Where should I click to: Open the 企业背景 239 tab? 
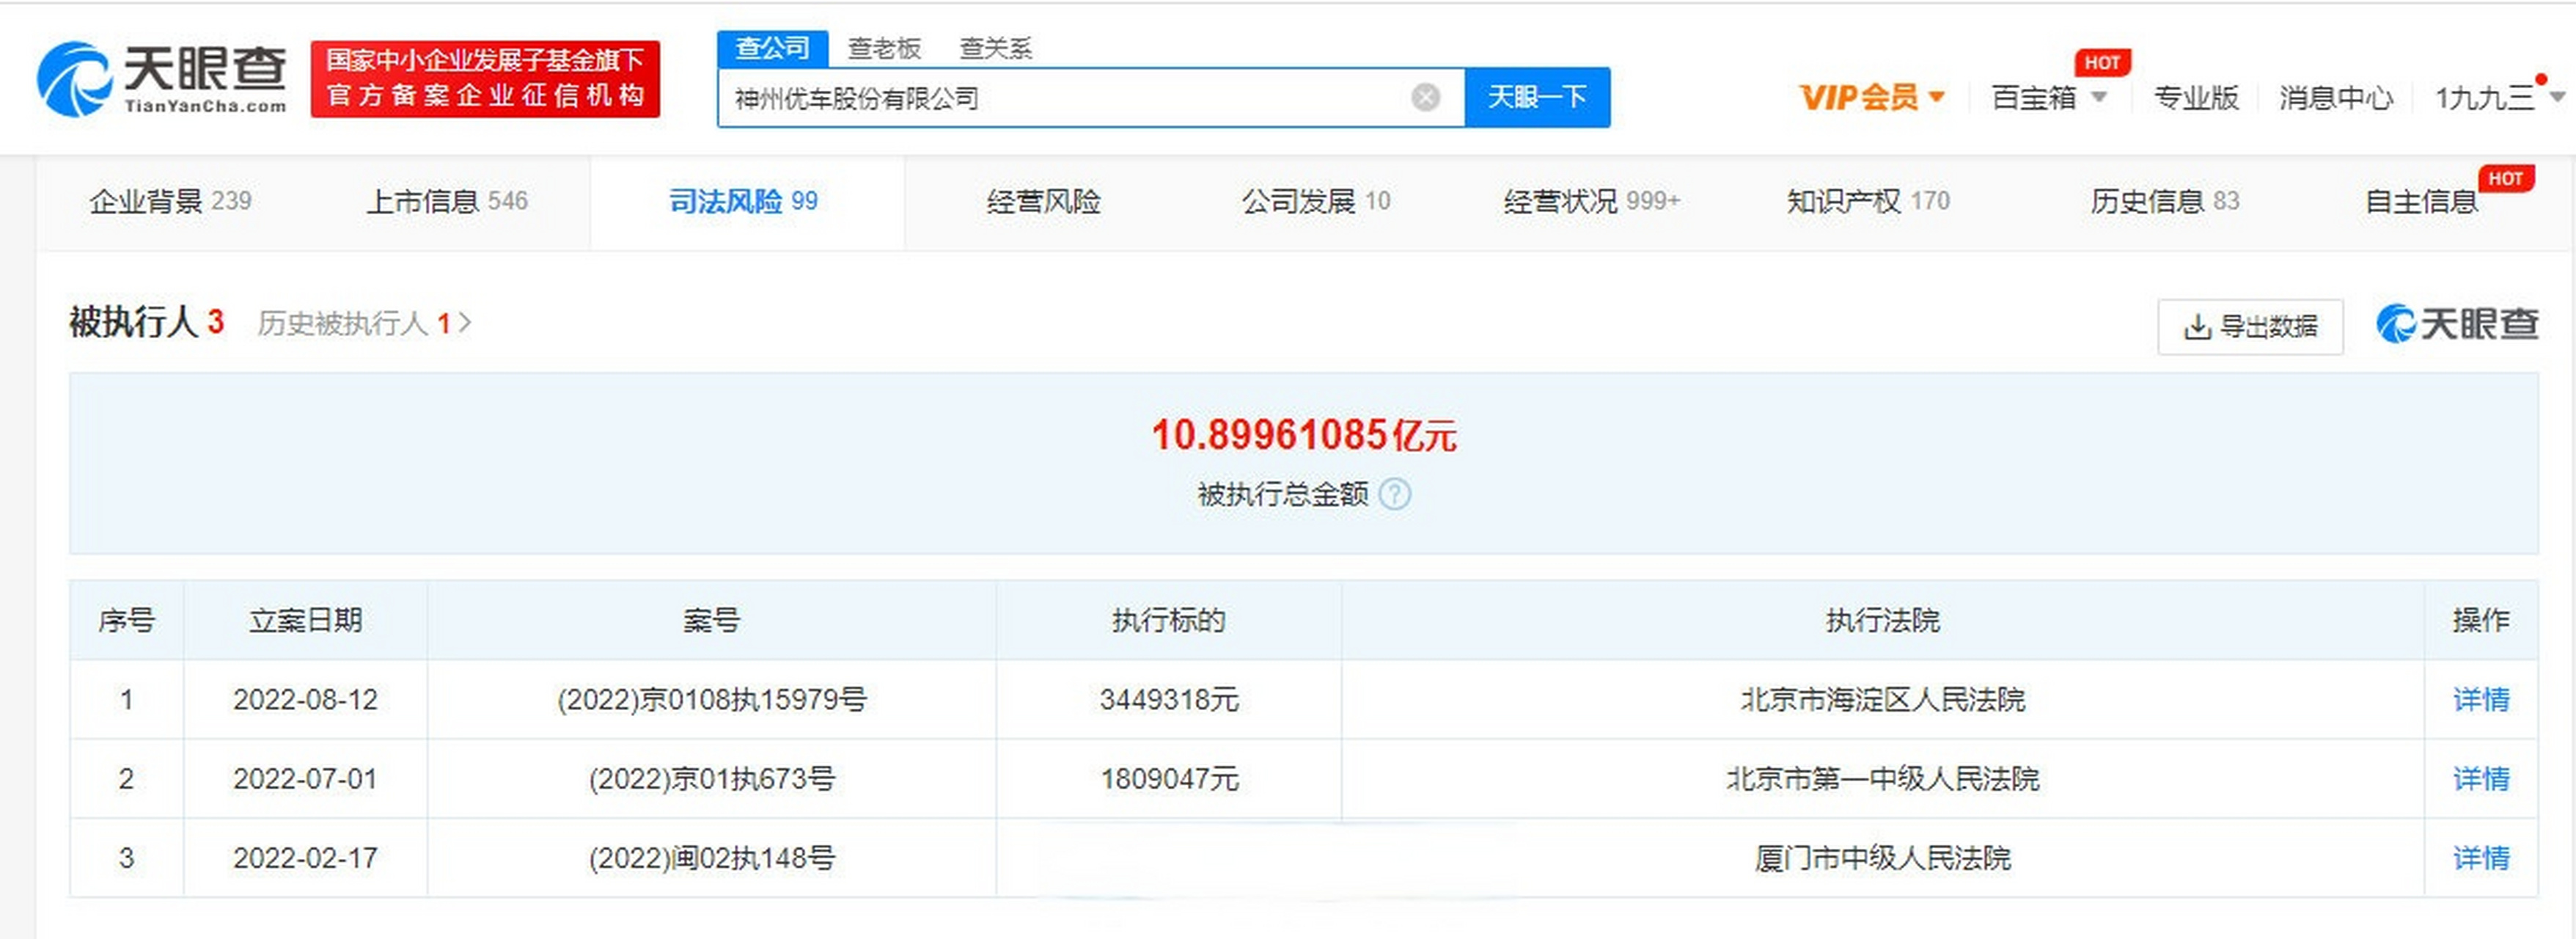tap(170, 202)
